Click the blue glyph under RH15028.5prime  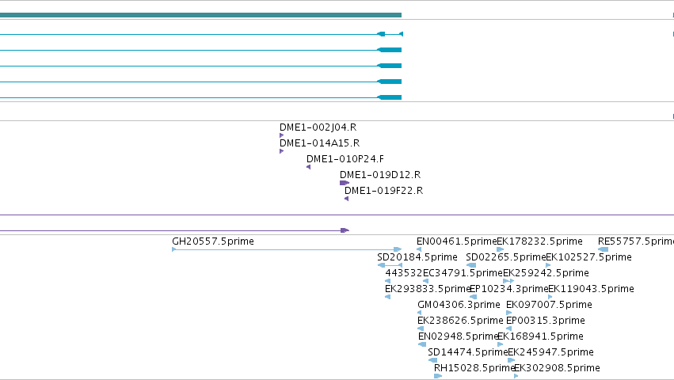point(438,376)
